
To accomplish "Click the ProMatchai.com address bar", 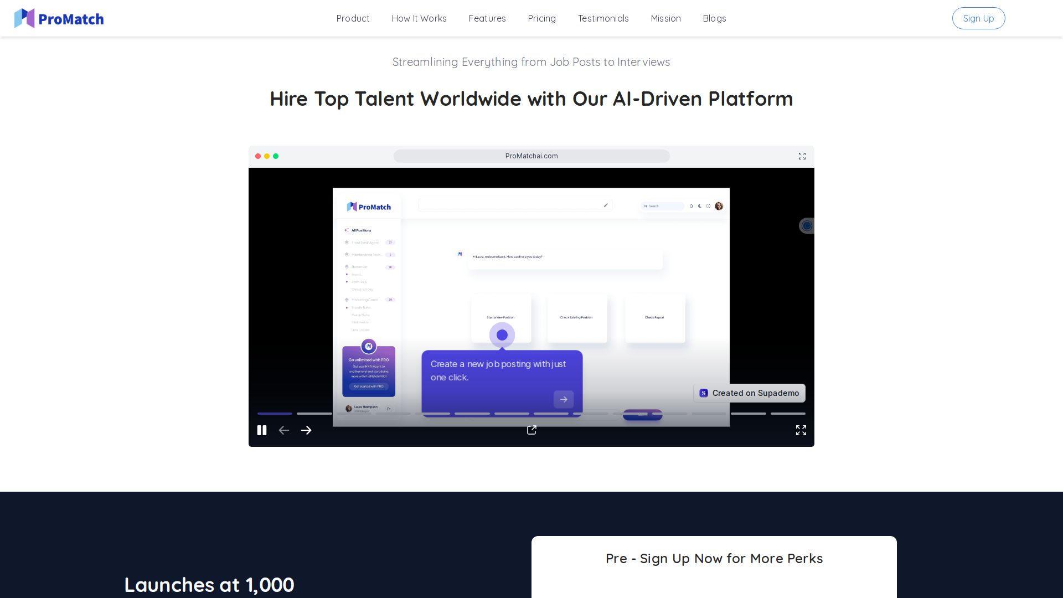I will [531, 156].
